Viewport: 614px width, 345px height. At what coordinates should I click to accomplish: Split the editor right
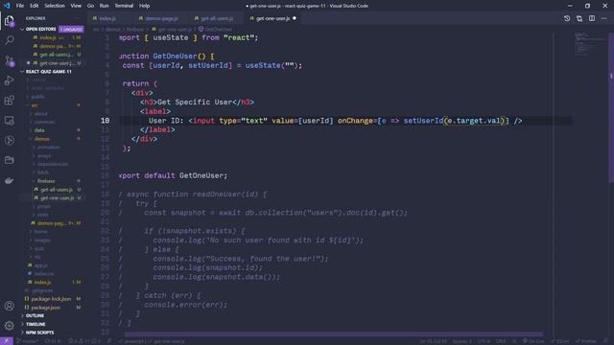click(592, 18)
